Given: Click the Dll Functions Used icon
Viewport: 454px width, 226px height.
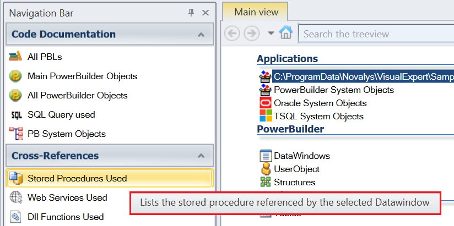Looking at the screenshot, I should coord(15,217).
